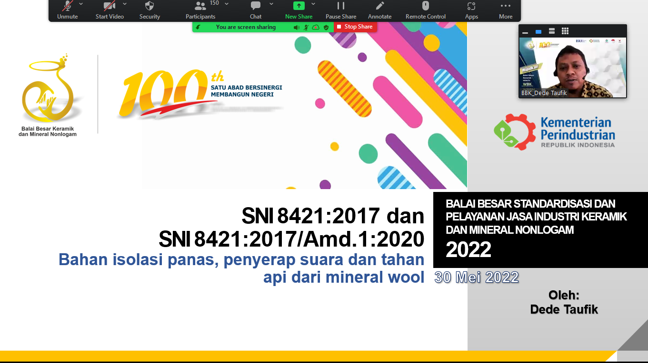Expand the arrow next to Participants
Image resolution: width=648 pixels, height=363 pixels.
tap(227, 4)
